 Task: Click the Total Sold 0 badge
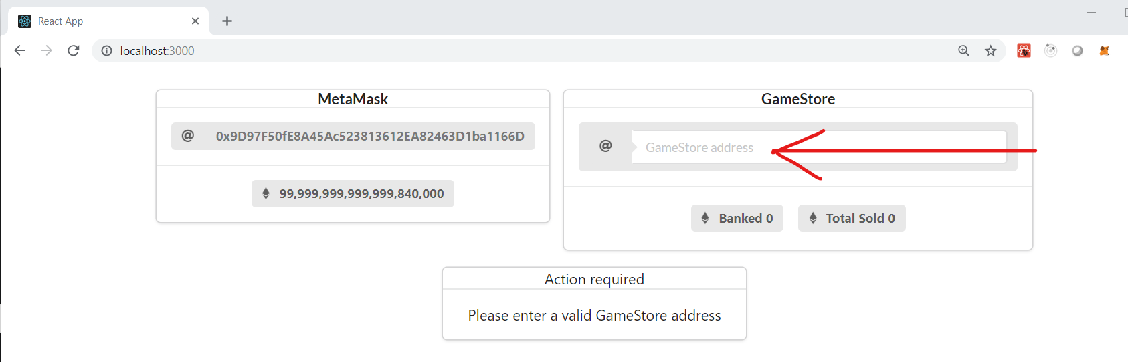click(x=852, y=218)
